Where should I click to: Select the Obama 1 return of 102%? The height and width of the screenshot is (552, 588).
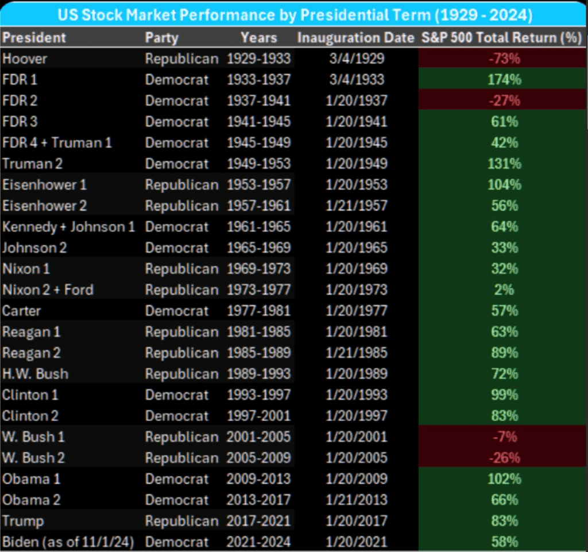(x=501, y=478)
